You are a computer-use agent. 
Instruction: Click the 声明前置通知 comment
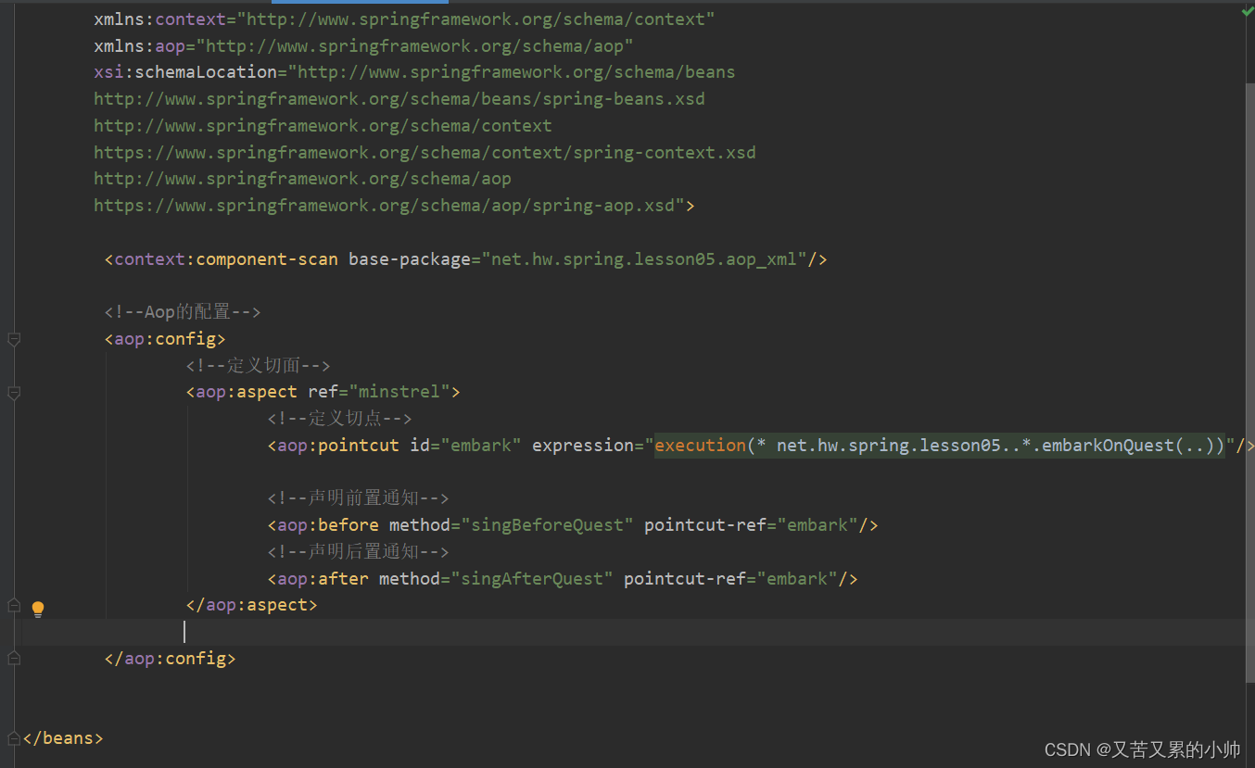click(359, 498)
